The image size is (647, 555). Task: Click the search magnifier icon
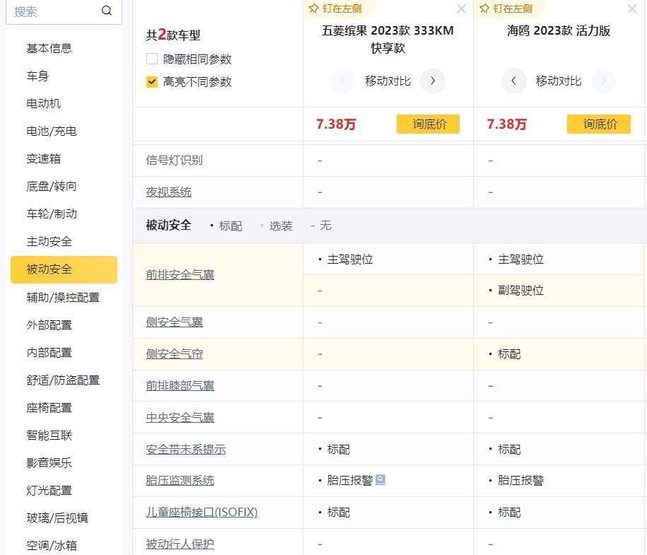click(107, 11)
